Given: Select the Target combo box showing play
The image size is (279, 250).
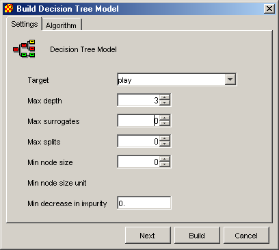Looking at the screenshot, I should (177, 79).
